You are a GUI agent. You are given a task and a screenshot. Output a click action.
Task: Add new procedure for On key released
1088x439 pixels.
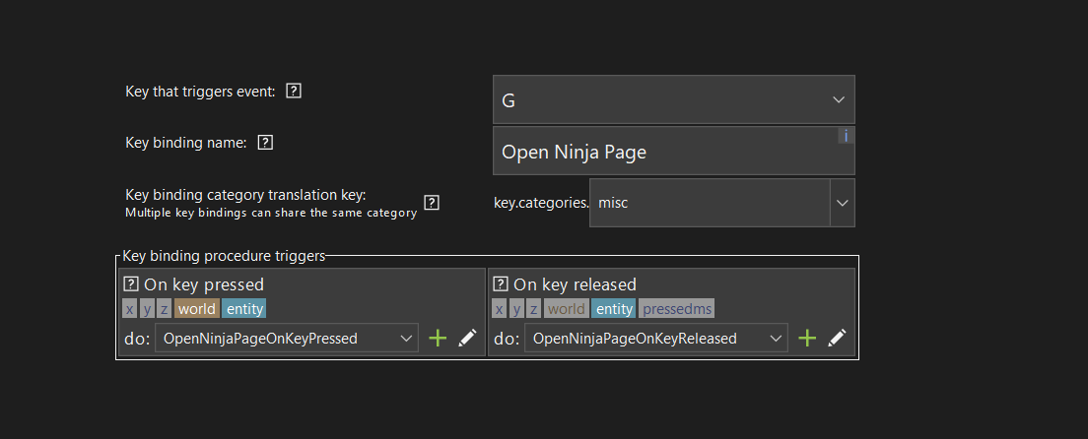pyautogui.click(x=807, y=339)
